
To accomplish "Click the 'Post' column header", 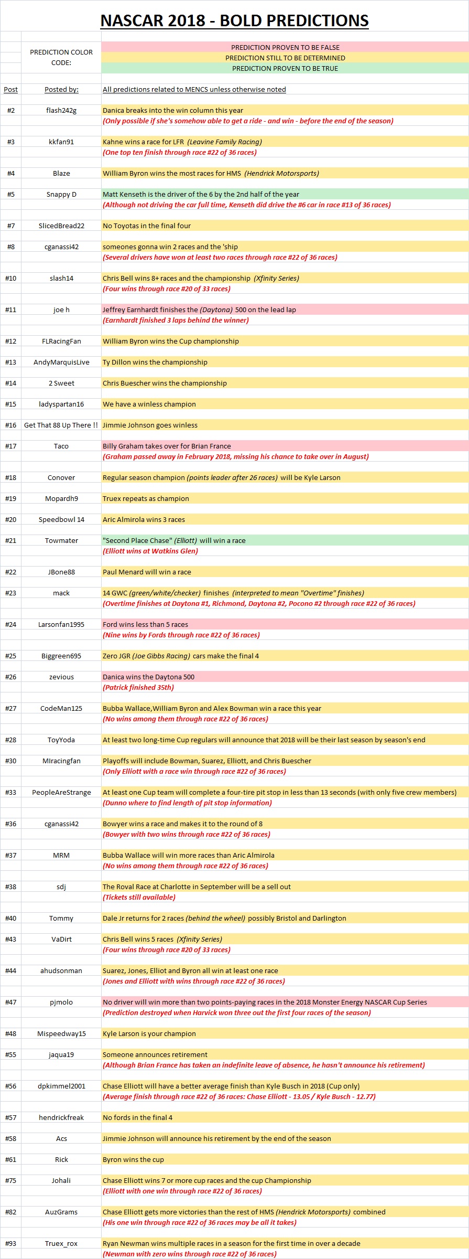I will (10, 89).
